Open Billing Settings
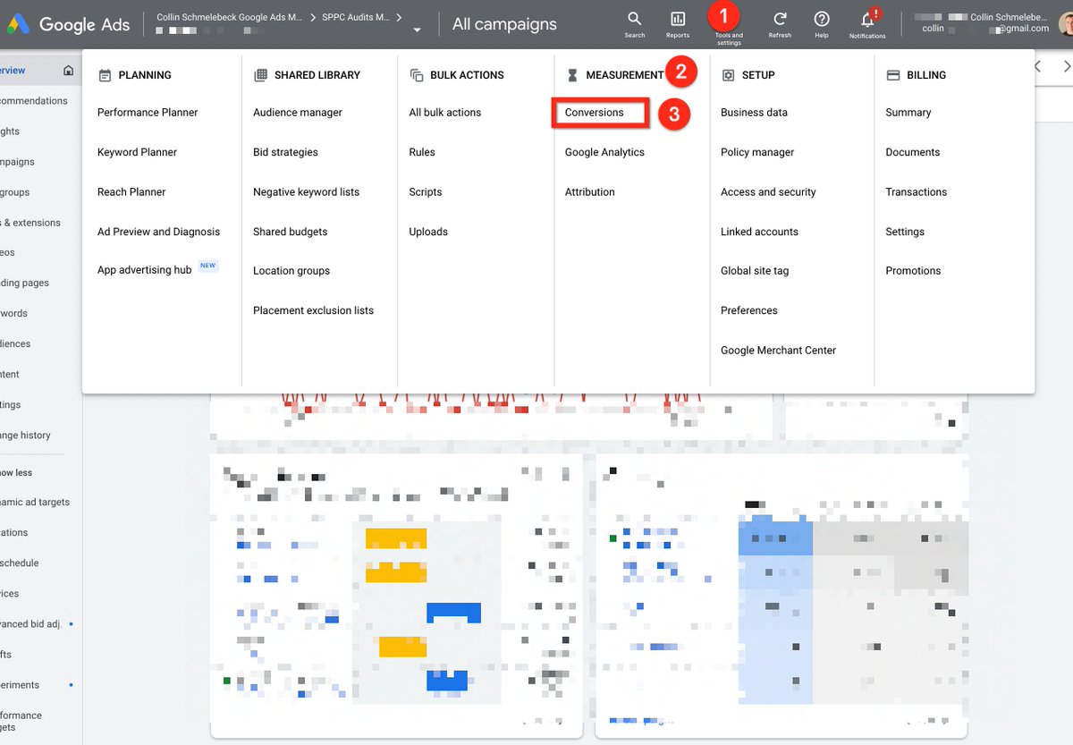The height and width of the screenshot is (745, 1073). 905,232
